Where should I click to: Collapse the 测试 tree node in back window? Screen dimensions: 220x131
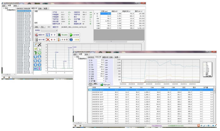4,8
